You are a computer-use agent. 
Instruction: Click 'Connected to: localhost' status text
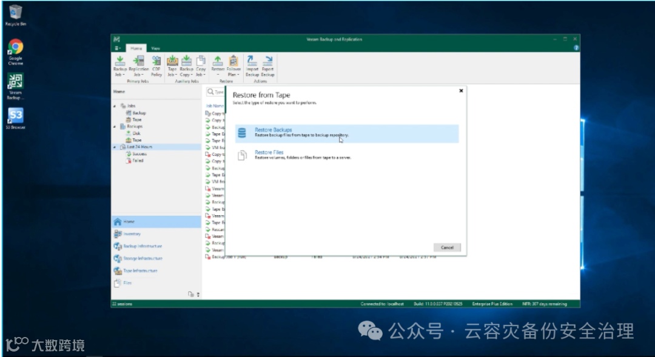coord(382,304)
